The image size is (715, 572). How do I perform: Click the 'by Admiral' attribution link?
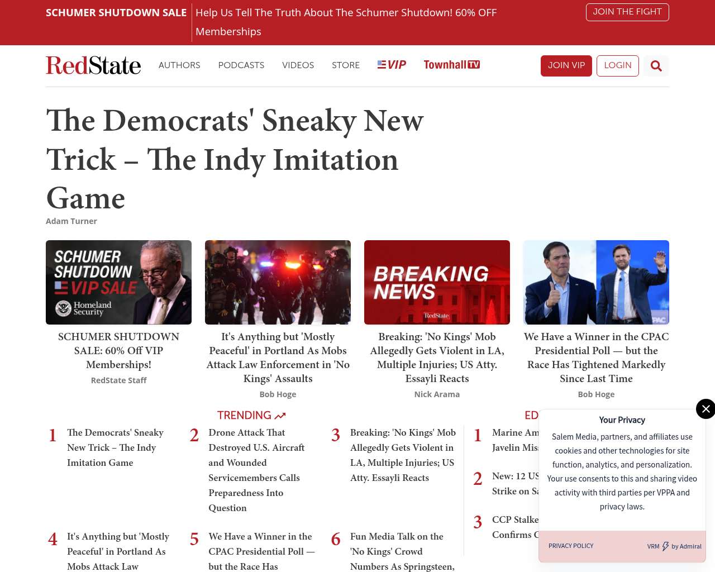[687, 546]
